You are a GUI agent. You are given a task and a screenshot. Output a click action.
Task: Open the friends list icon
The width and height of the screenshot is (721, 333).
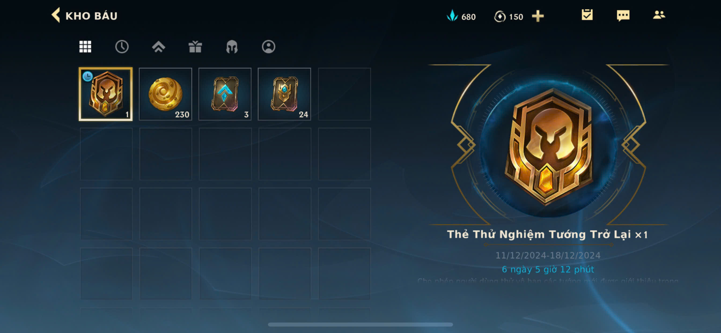point(659,15)
